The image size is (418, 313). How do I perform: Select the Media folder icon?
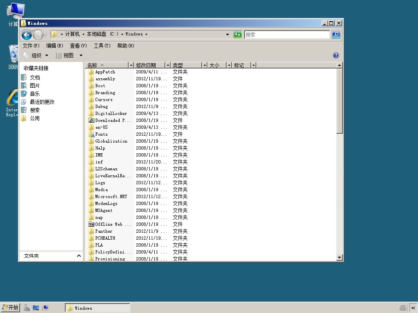(x=91, y=190)
